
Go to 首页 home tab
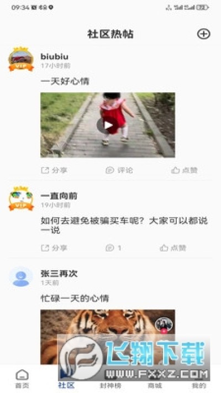(22, 379)
